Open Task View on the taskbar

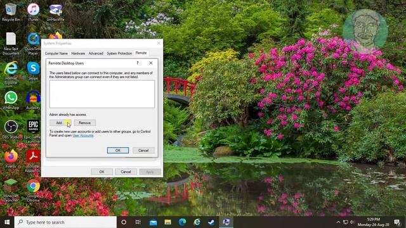click(138, 222)
